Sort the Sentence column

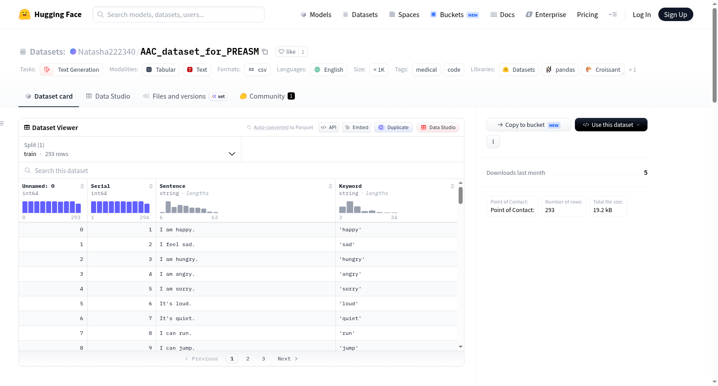pyautogui.click(x=330, y=186)
